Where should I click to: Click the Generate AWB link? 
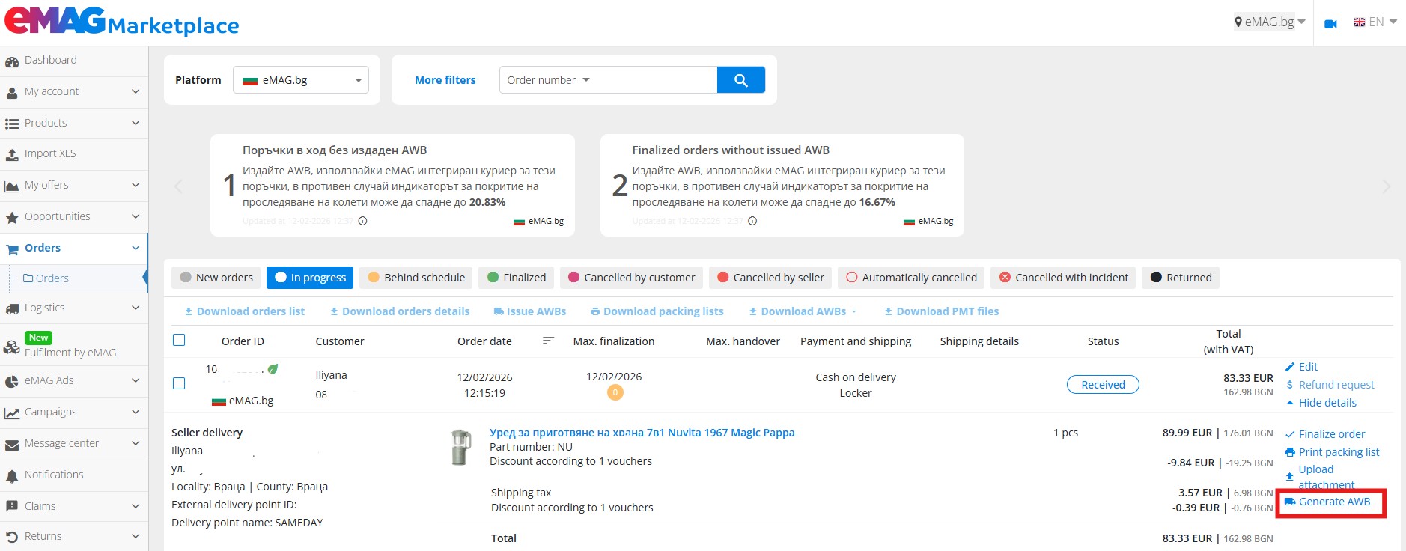click(1333, 502)
